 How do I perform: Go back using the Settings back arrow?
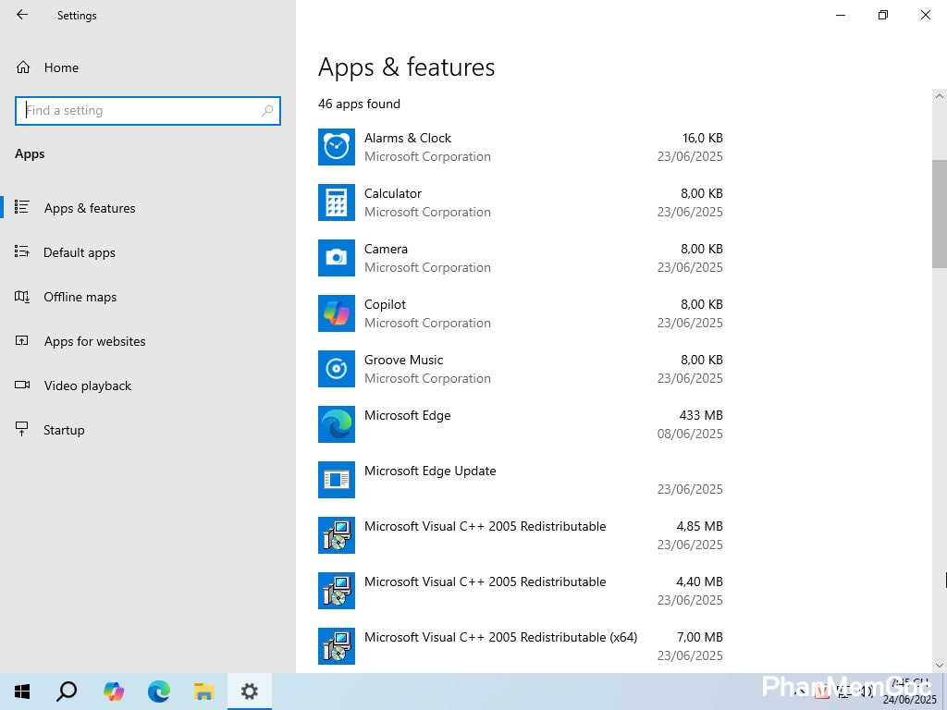tap(22, 15)
